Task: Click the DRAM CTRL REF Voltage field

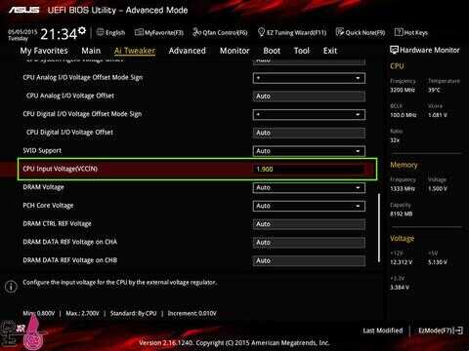Action: [x=309, y=224]
